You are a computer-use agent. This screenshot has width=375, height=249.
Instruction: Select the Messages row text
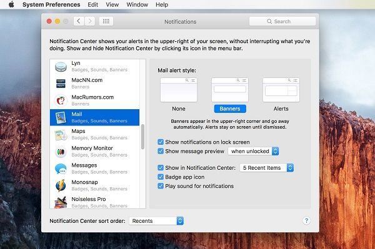(84, 165)
